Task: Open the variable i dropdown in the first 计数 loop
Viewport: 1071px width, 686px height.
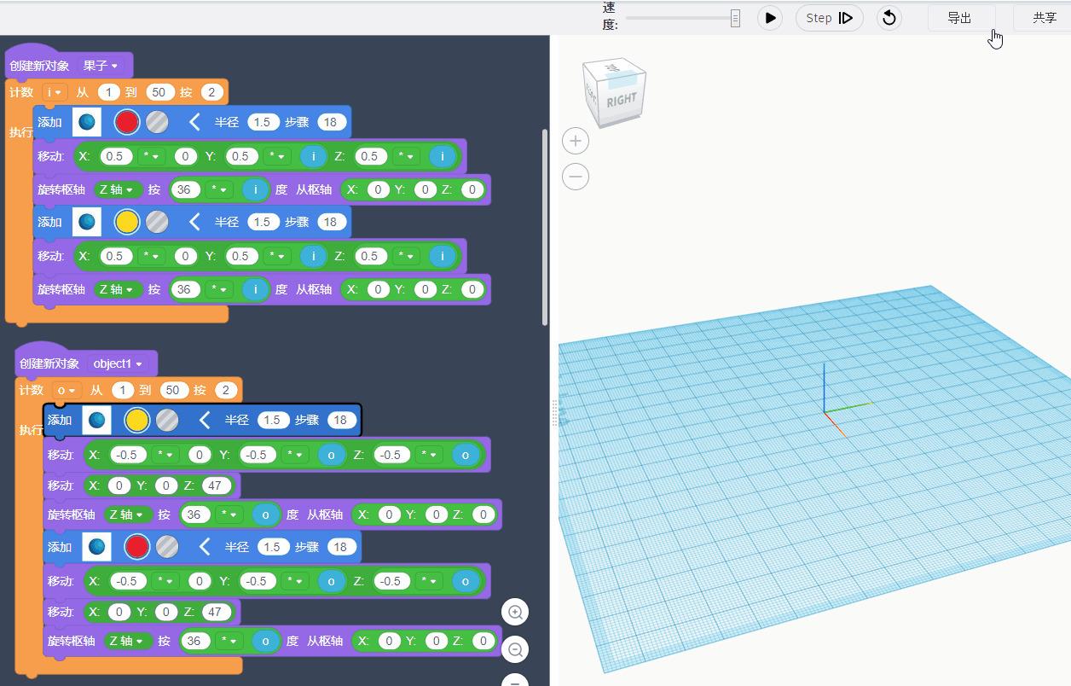Action: tap(54, 92)
